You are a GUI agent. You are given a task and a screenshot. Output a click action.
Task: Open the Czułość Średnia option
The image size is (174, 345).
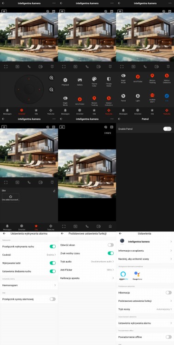pyautogui.click(x=29, y=254)
